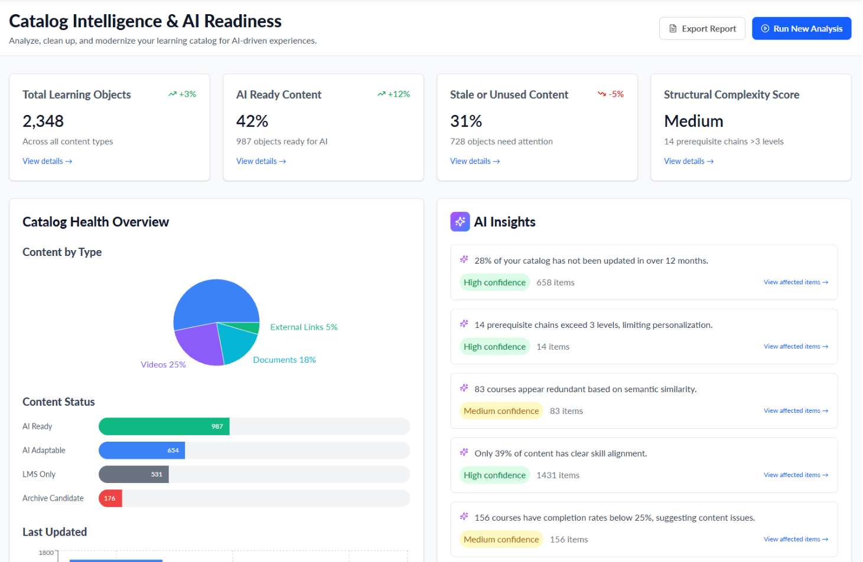This screenshot has height=562, width=863.
Task: Click the Content Status heading
Action: click(58, 402)
